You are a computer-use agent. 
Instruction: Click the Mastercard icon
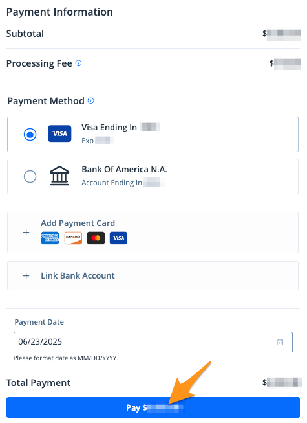(96, 238)
